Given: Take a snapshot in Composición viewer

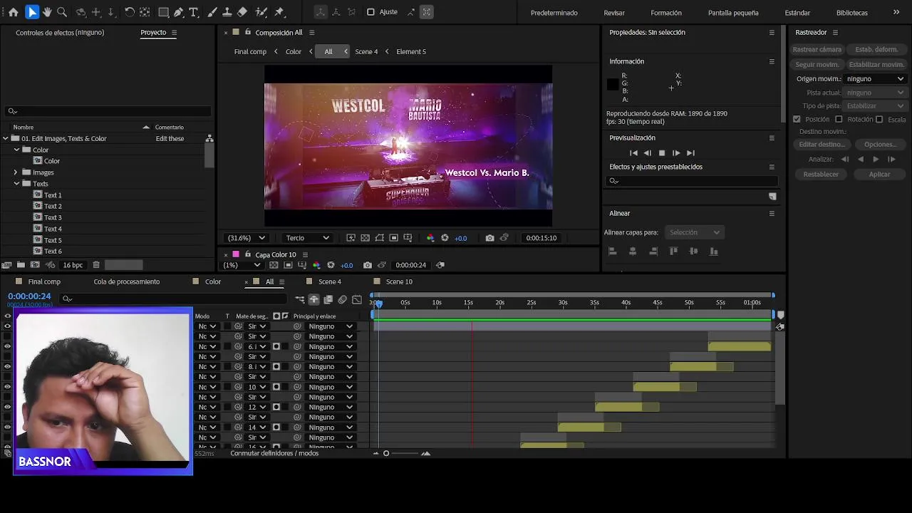Looking at the screenshot, I should 489,238.
